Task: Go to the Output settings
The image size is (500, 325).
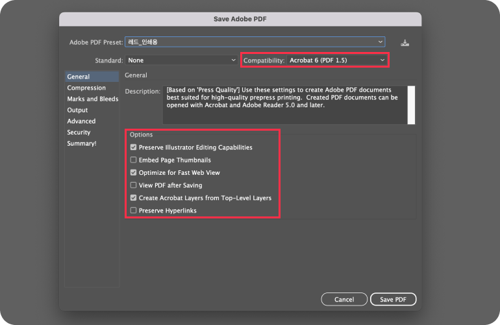Action: tap(77, 110)
